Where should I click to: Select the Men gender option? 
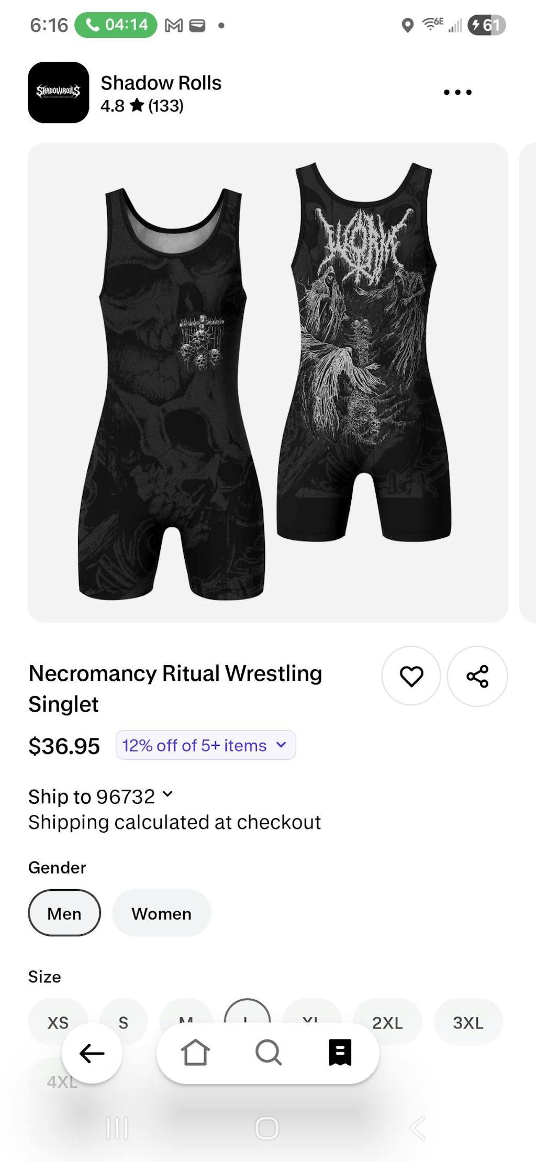tap(64, 913)
